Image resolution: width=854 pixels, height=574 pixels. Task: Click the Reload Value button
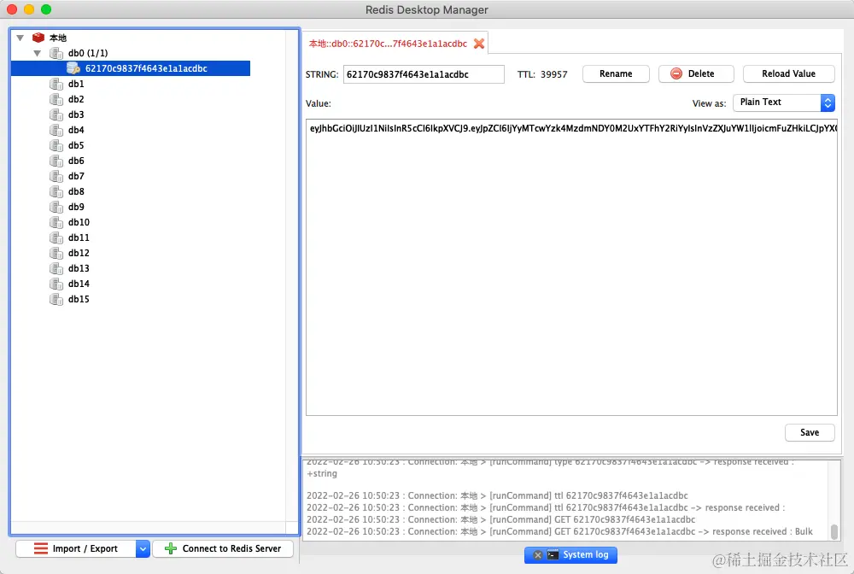[x=788, y=74]
